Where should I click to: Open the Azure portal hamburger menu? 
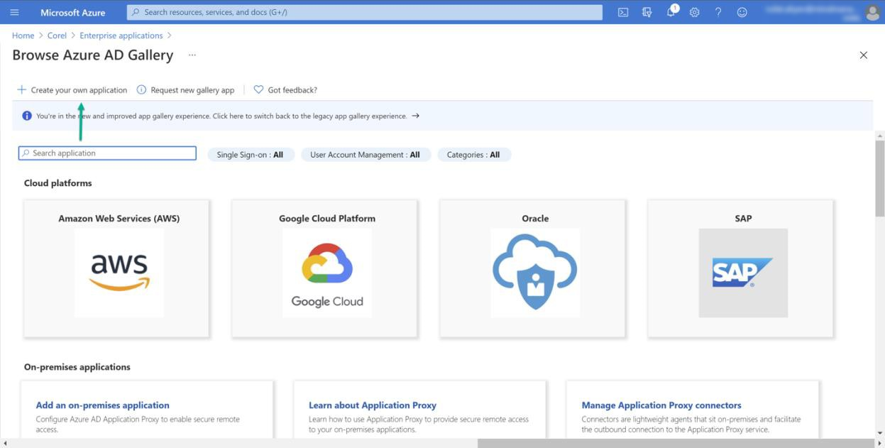point(14,12)
